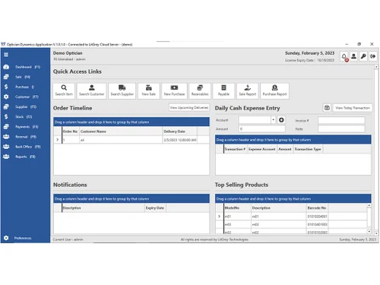Open the Payments sidebar section

(25, 127)
